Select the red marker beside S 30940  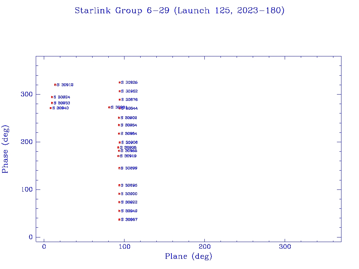(50, 108)
